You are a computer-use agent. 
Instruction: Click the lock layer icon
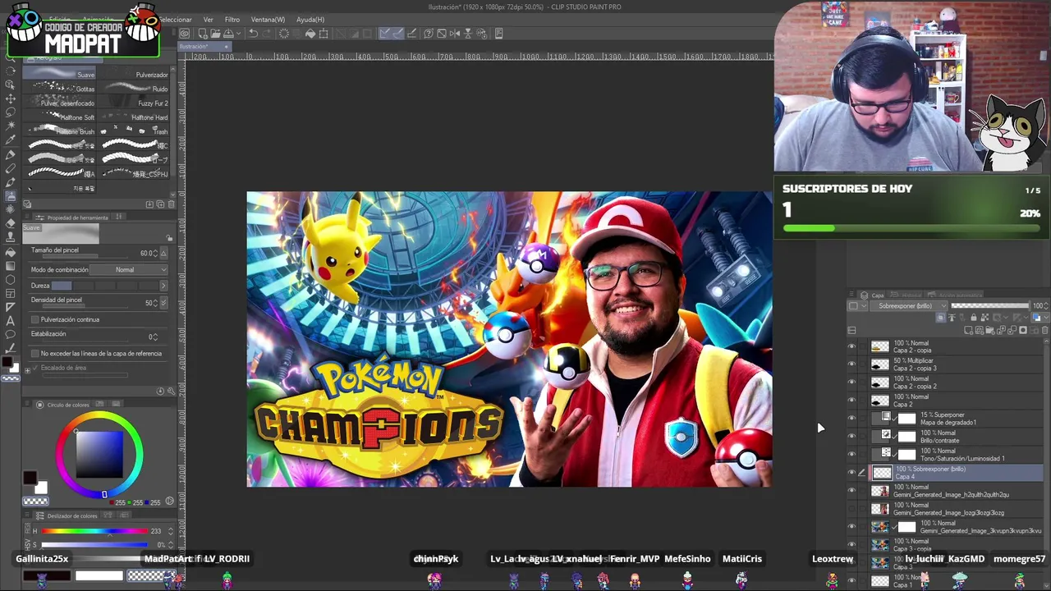pyautogui.click(x=974, y=318)
